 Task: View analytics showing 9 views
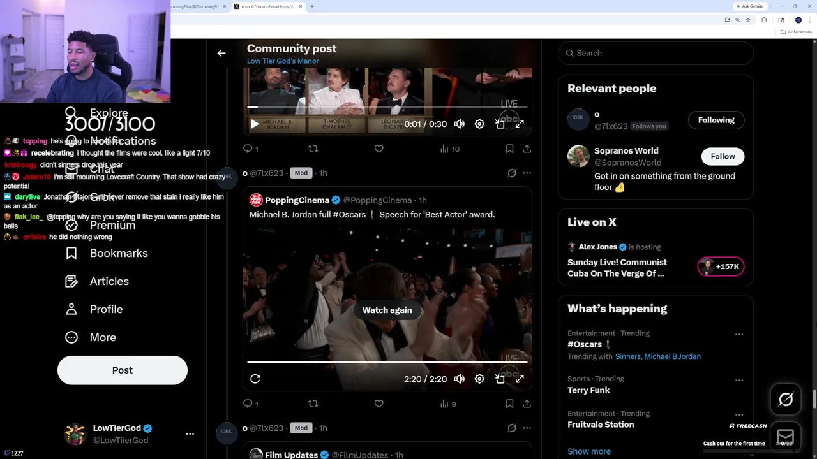click(x=448, y=404)
